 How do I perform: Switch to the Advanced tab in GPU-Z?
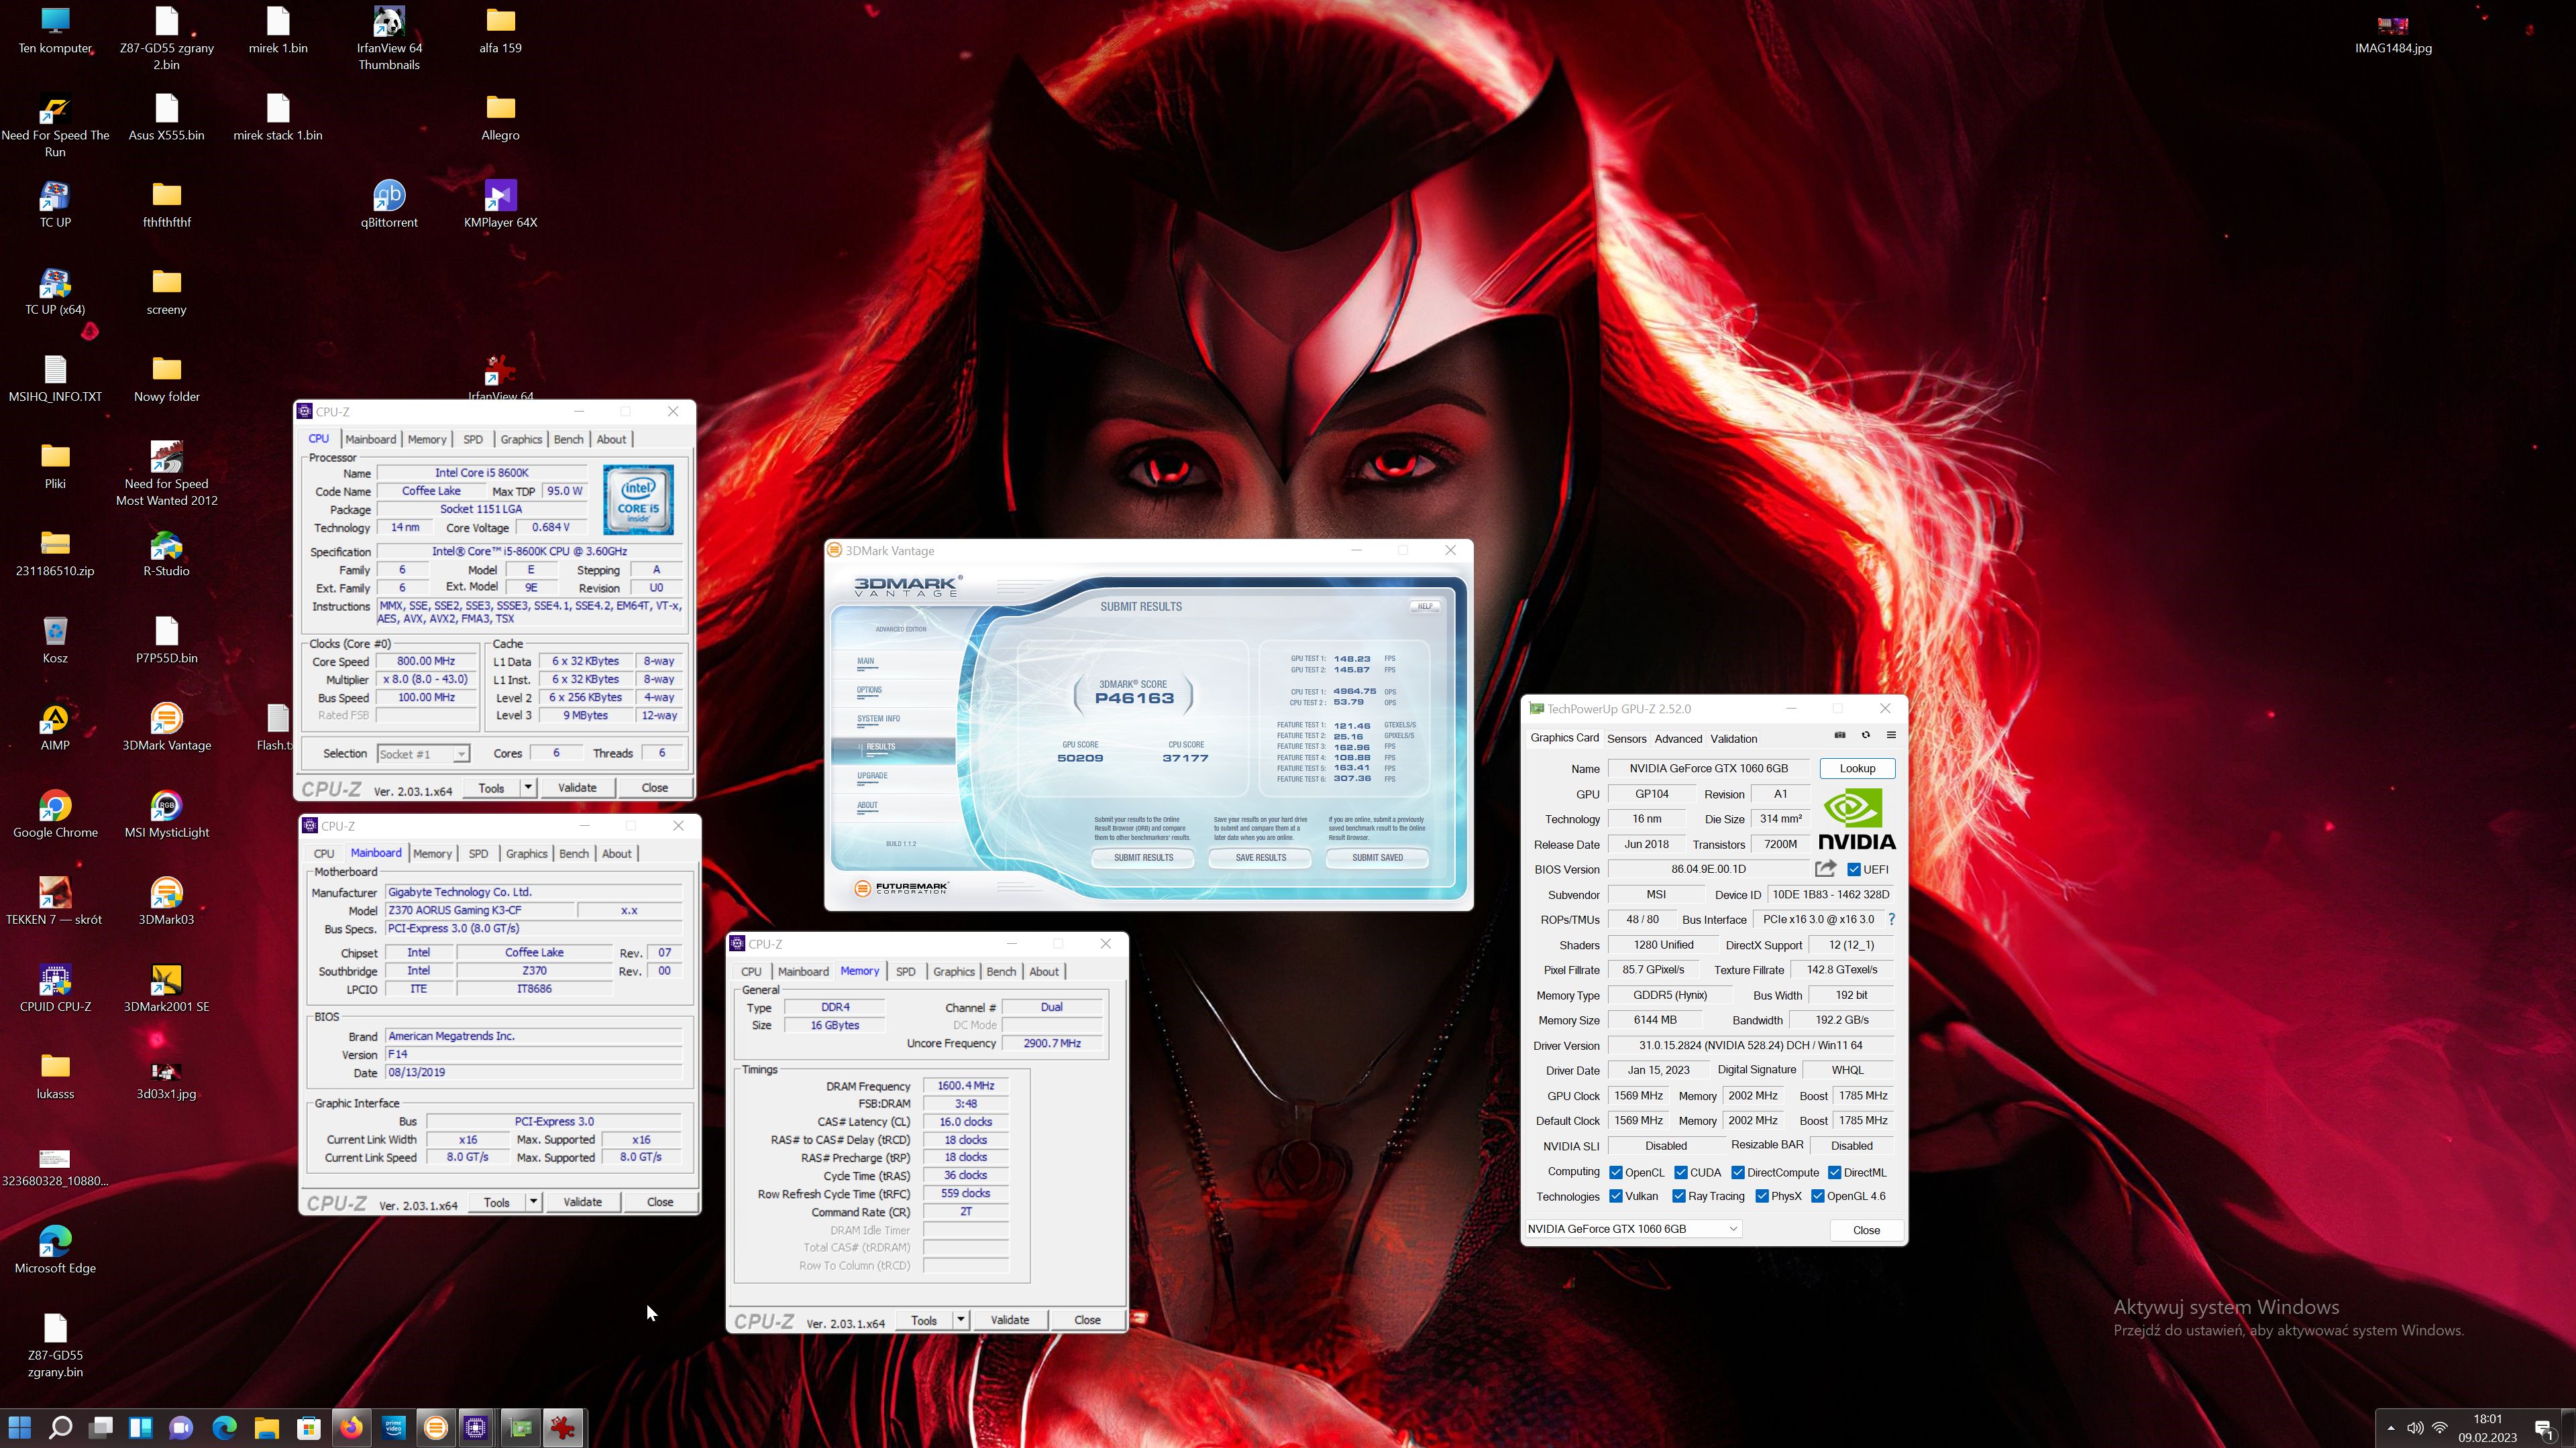pyautogui.click(x=1678, y=739)
